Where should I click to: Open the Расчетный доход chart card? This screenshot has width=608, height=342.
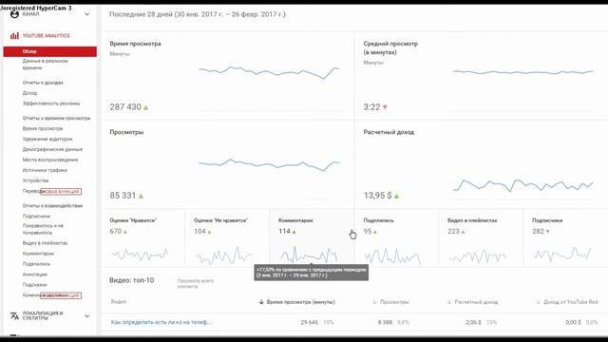coord(482,164)
